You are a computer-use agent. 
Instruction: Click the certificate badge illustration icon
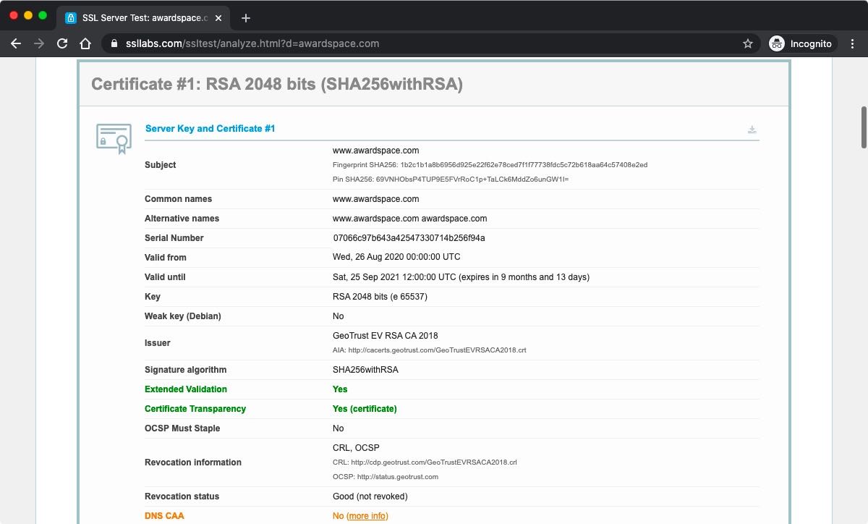click(x=113, y=138)
